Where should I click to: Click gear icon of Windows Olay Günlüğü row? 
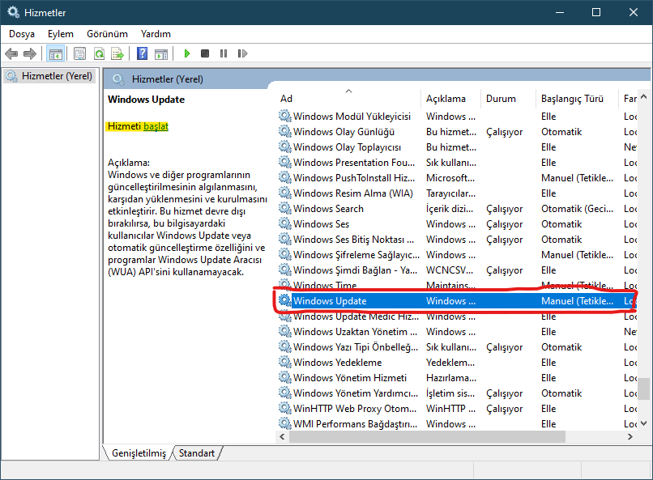(285, 131)
